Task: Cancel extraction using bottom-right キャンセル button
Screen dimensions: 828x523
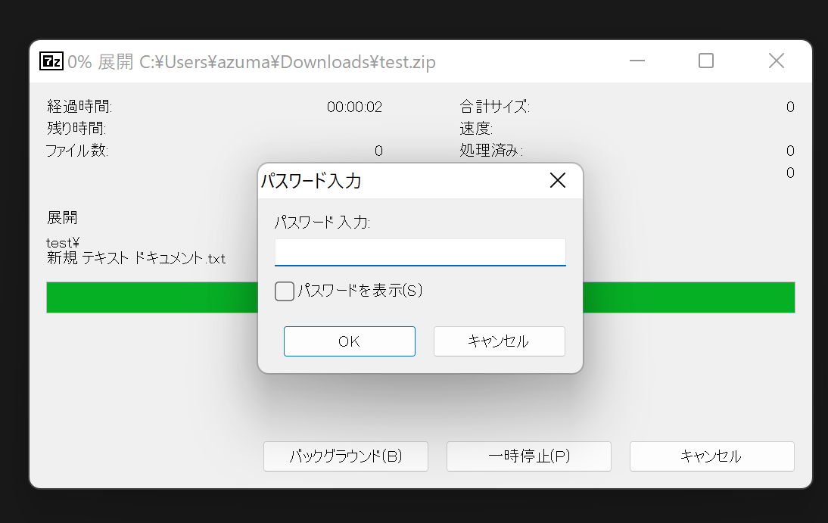Action: [x=711, y=456]
